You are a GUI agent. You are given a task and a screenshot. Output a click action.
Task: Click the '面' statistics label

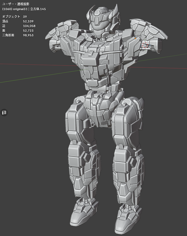click(x=4, y=31)
